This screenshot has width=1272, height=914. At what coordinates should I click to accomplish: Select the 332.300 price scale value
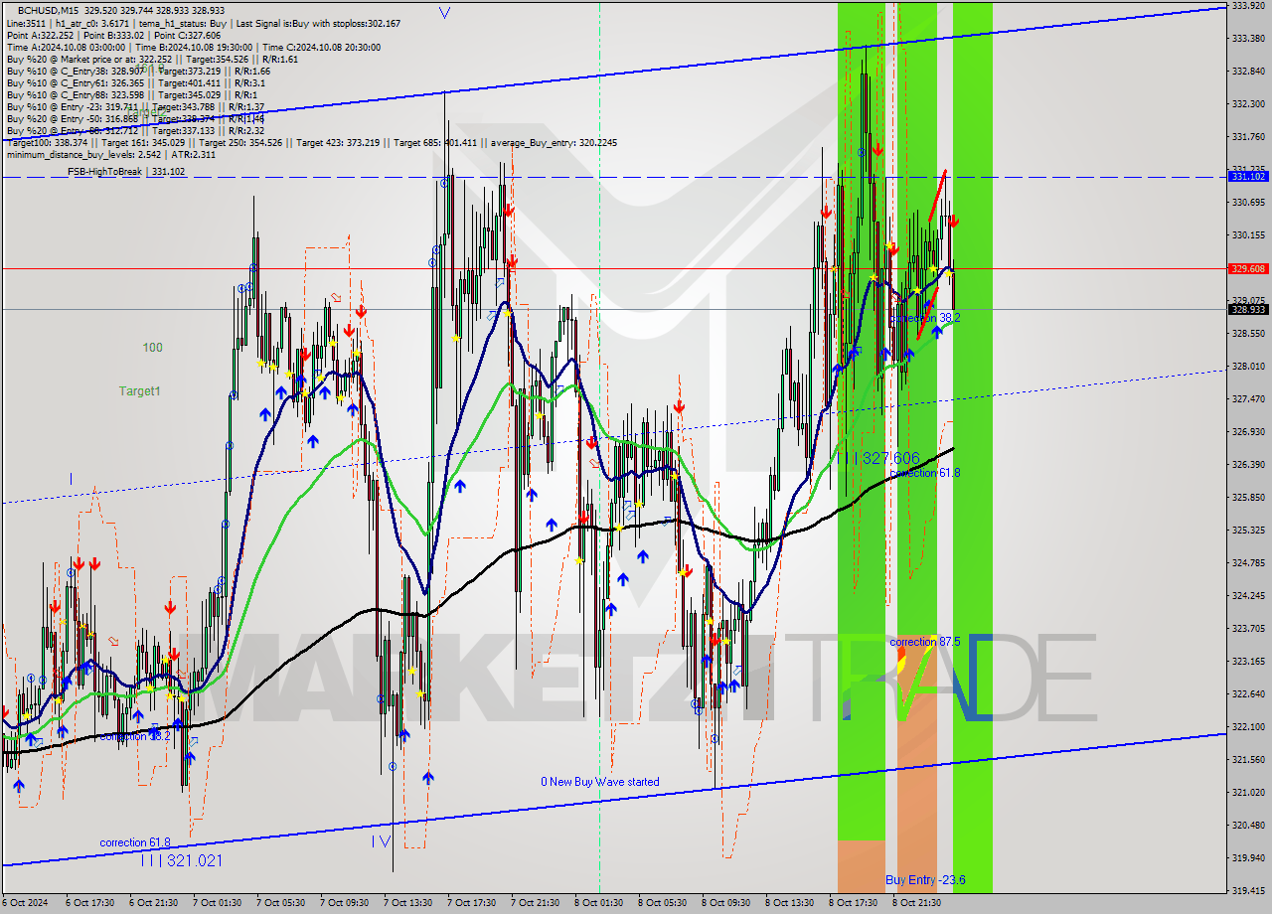coord(1248,103)
